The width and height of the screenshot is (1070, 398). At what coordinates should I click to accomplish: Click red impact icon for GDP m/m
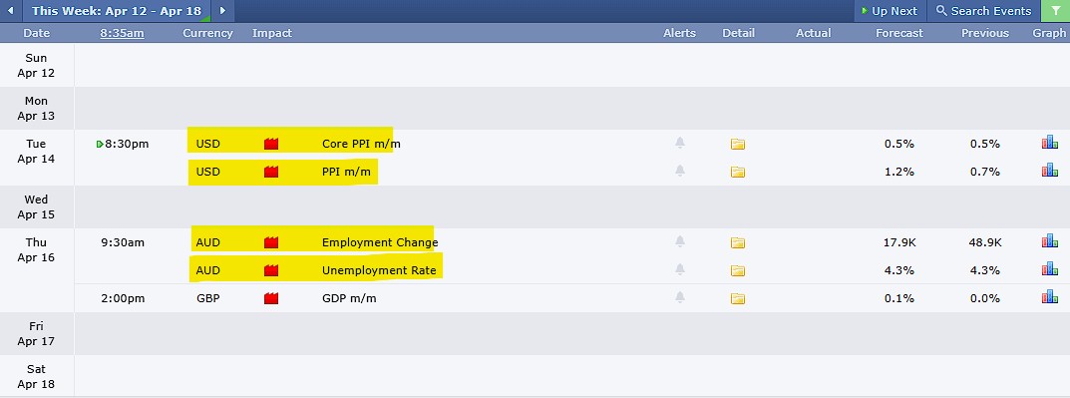point(271,299)
